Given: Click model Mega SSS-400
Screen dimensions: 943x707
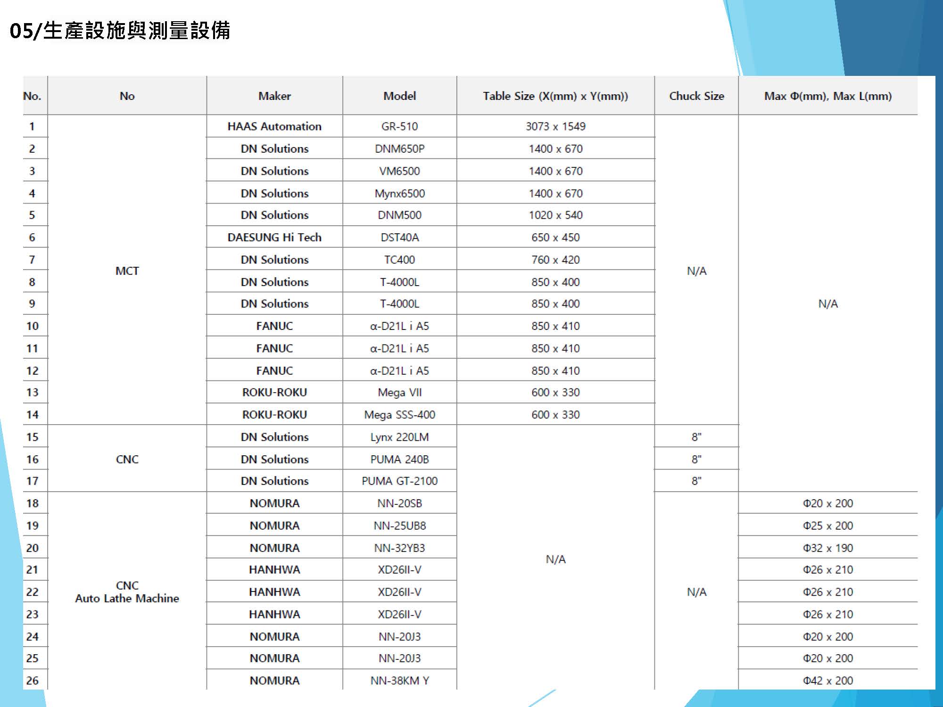Looking at the screenshot, I should [399, 415].
